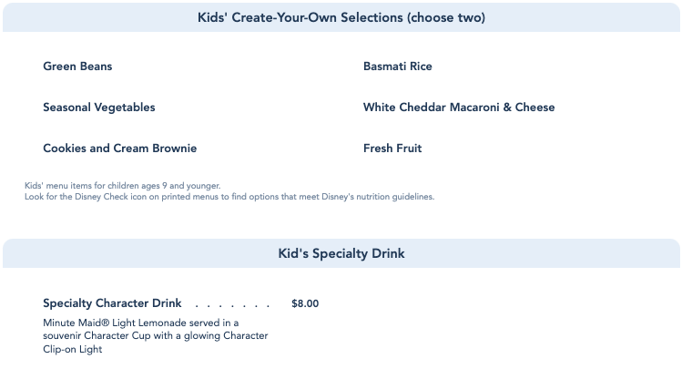Select the Cookies and Cream Brownie item
The image size is (682, 369).
click(119, 149)
